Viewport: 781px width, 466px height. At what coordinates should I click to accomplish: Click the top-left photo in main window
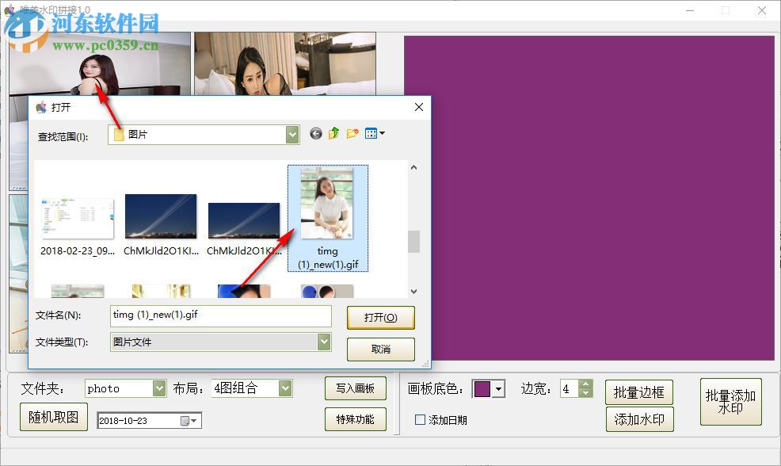point(100,63)
